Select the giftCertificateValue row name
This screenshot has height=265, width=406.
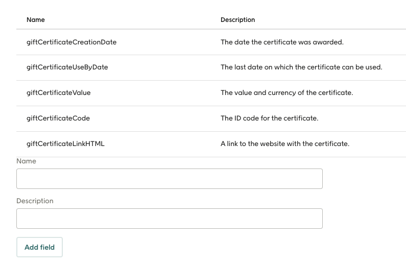[59, 92]
